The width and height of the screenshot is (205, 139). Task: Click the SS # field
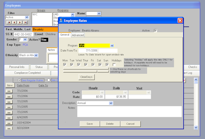(x=24, y=34)
